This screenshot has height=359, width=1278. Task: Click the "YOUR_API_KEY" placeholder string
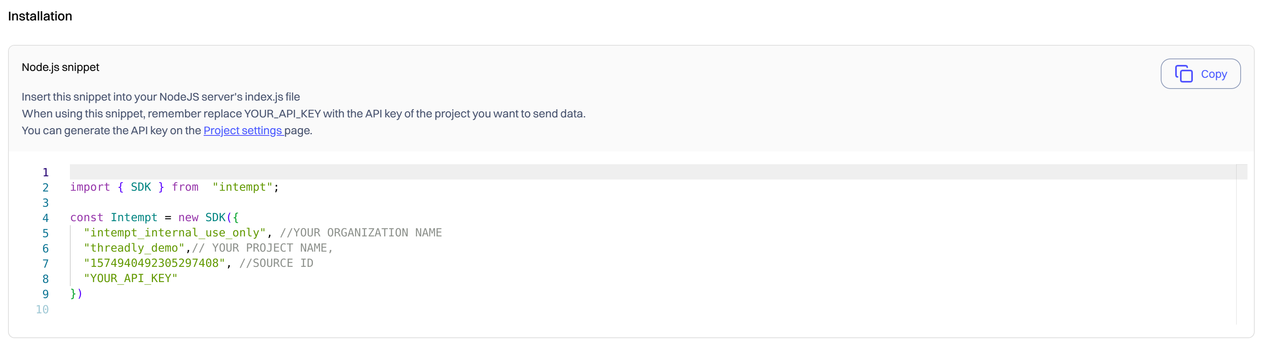[131, 279]
